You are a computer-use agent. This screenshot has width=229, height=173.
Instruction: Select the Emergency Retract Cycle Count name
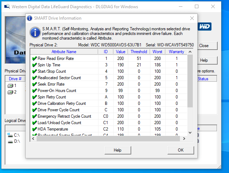[64, 116]
